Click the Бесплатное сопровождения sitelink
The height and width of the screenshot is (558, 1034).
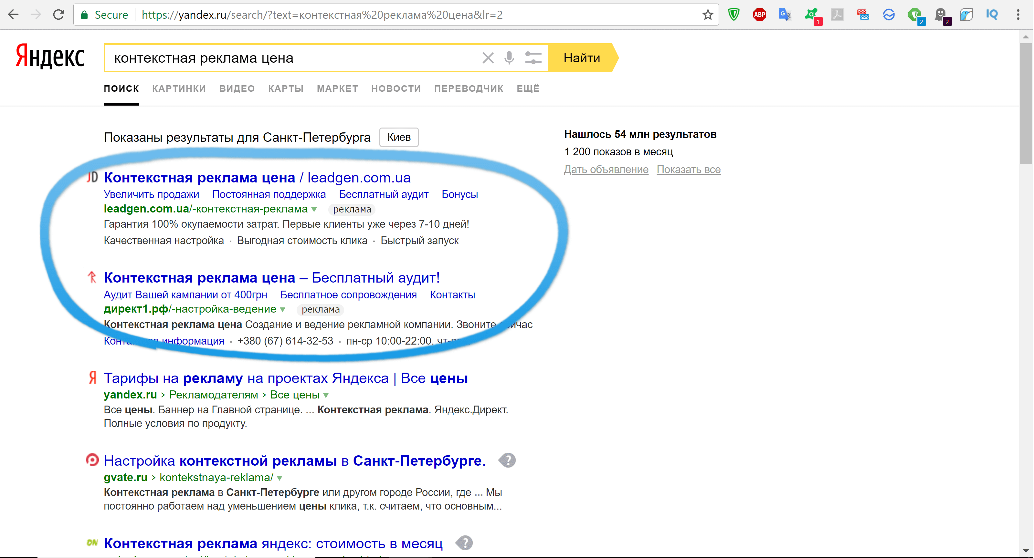click(x=348, y=295)
